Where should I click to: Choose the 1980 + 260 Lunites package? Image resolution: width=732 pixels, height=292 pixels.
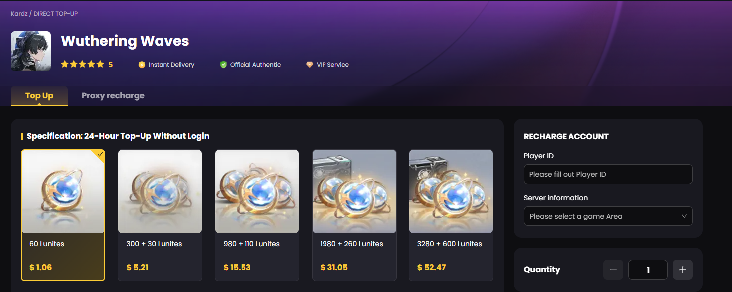pos(354,216)
